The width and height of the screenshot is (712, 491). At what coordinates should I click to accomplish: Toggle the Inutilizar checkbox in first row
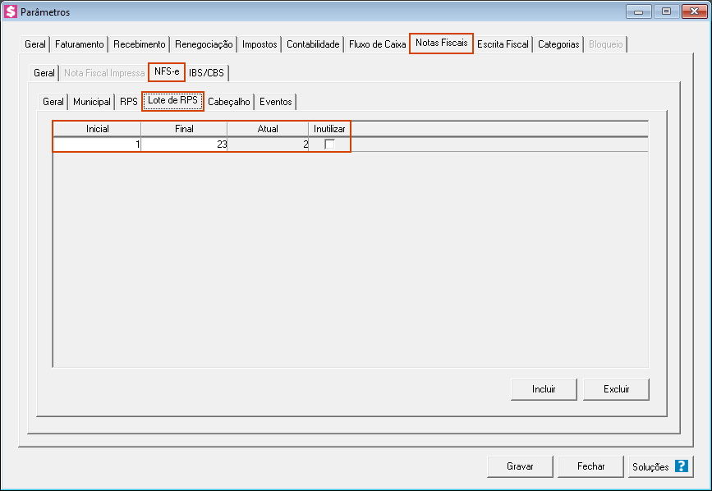pyautogui.click(x=329, y=145)
